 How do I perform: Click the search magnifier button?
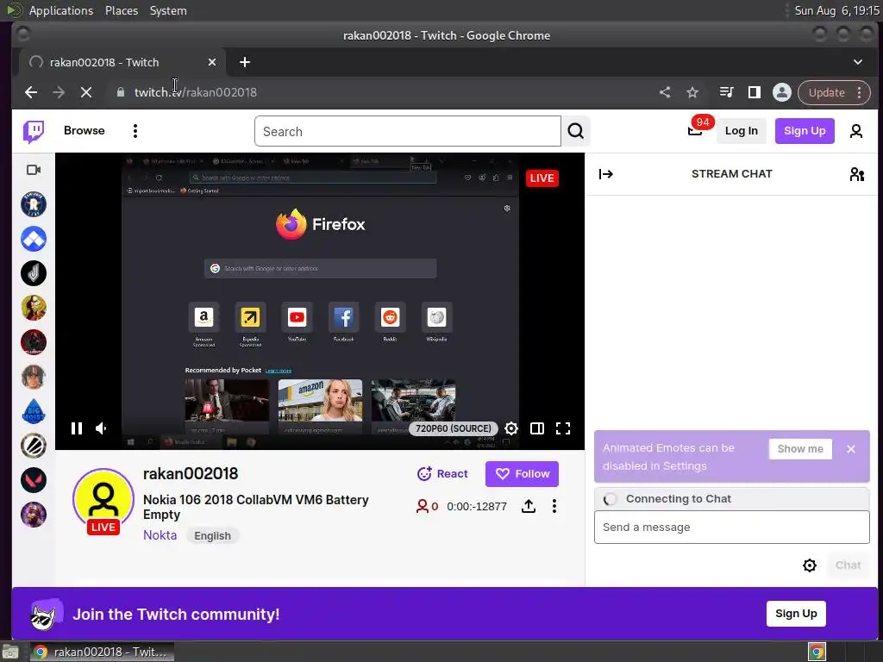575,131
